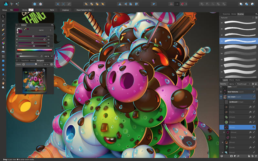The image size is (258, 161).
Task: Open the CMYK colour model dropdown
Action: coord(45,30)
